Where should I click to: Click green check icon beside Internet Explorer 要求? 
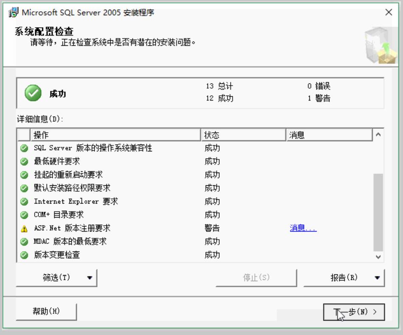[24, 201]
